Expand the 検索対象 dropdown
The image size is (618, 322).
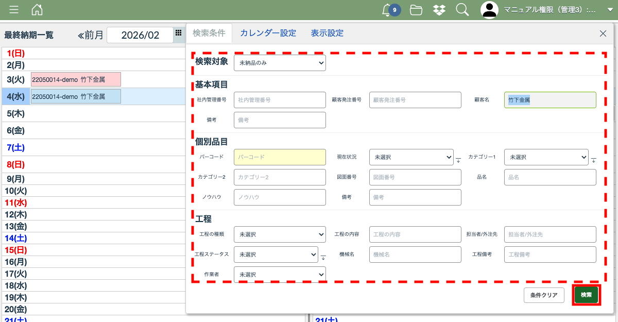pyautogui.click(x=280, y=63)
